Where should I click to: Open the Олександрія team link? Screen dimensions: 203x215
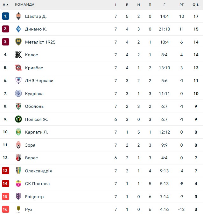pos(38,171)
